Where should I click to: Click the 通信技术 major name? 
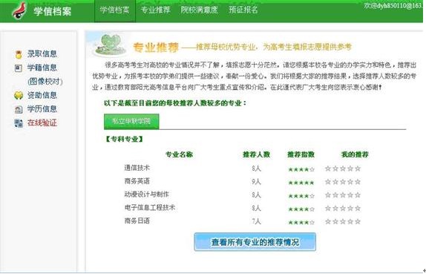[137, 168]
